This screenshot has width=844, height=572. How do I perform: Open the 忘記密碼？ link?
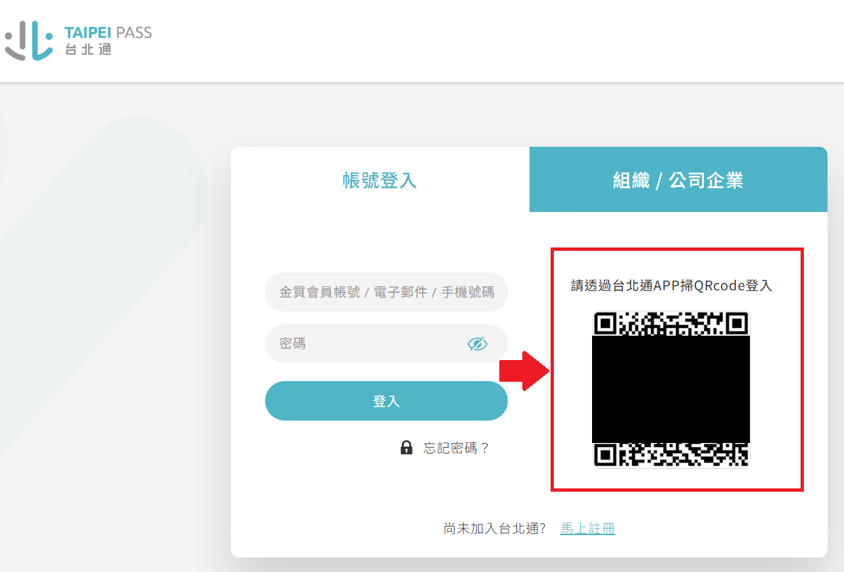[x=457, y=448]
